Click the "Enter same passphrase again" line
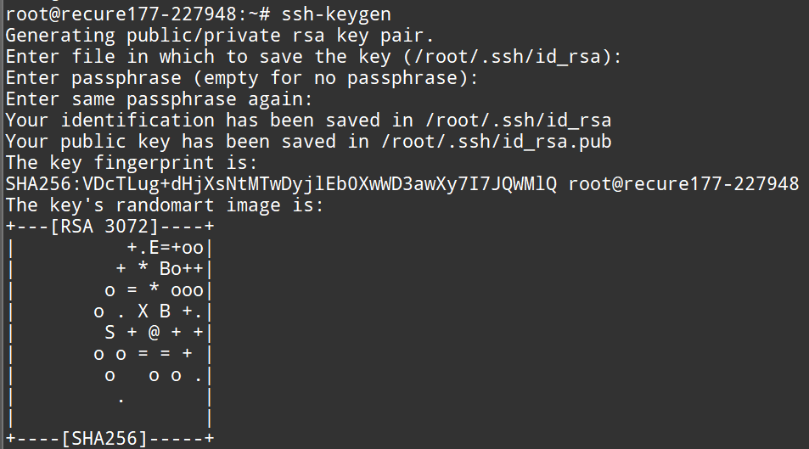The height and width of the screenshot is (449, 809). pyautogui.click(x=160, y=99)
